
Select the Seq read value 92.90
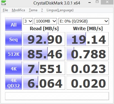point(44,39)
